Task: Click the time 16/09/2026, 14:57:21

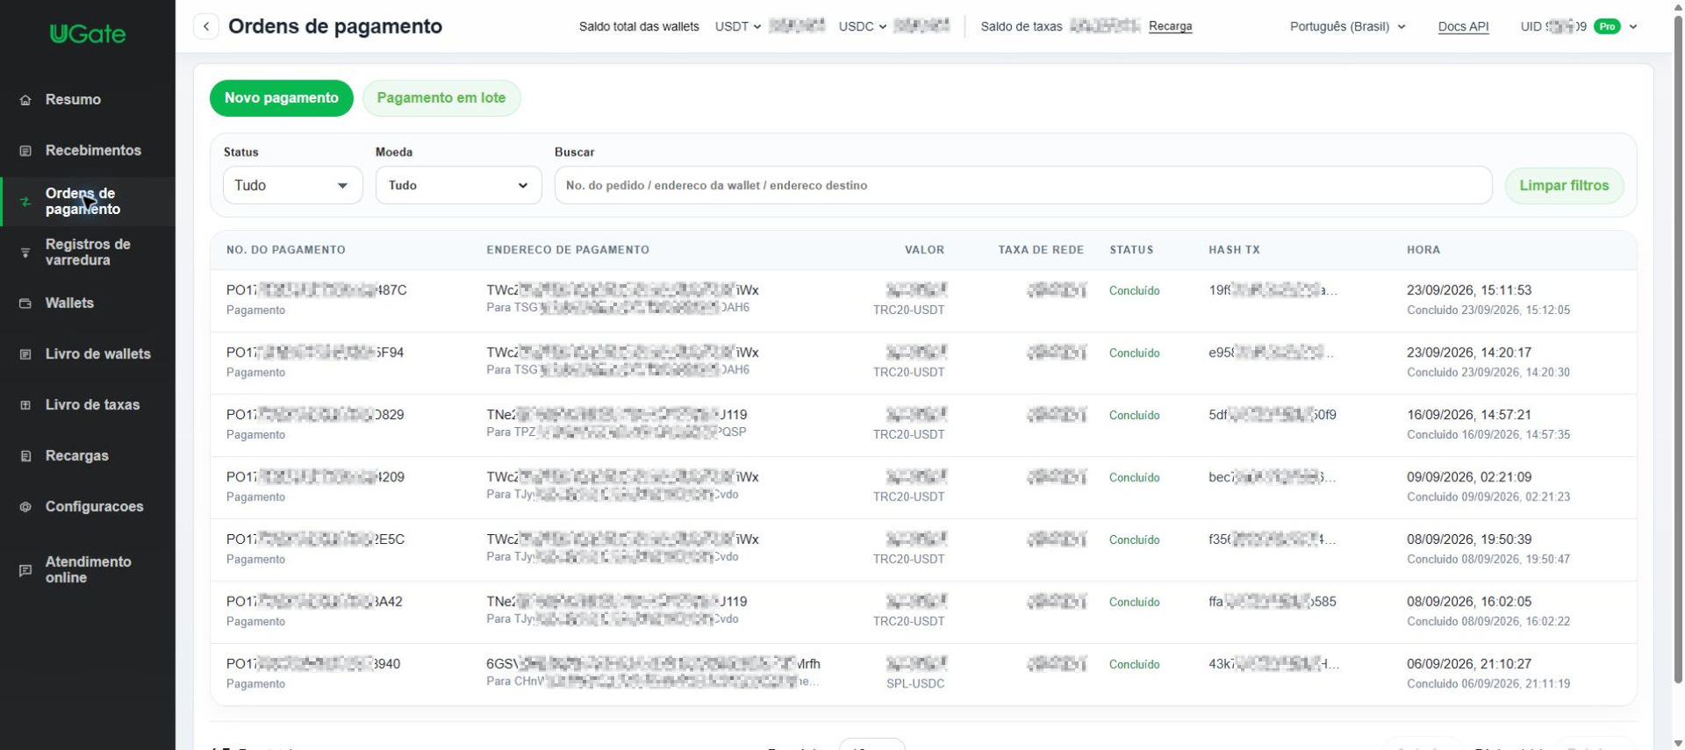Action: (x=1469, y=415)
